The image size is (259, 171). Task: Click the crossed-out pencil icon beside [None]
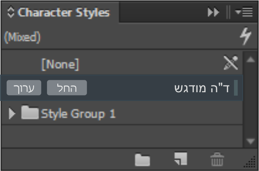(x=231, y=63)
